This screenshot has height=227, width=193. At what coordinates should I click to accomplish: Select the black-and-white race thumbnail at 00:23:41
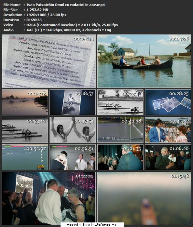click(120, 102)
